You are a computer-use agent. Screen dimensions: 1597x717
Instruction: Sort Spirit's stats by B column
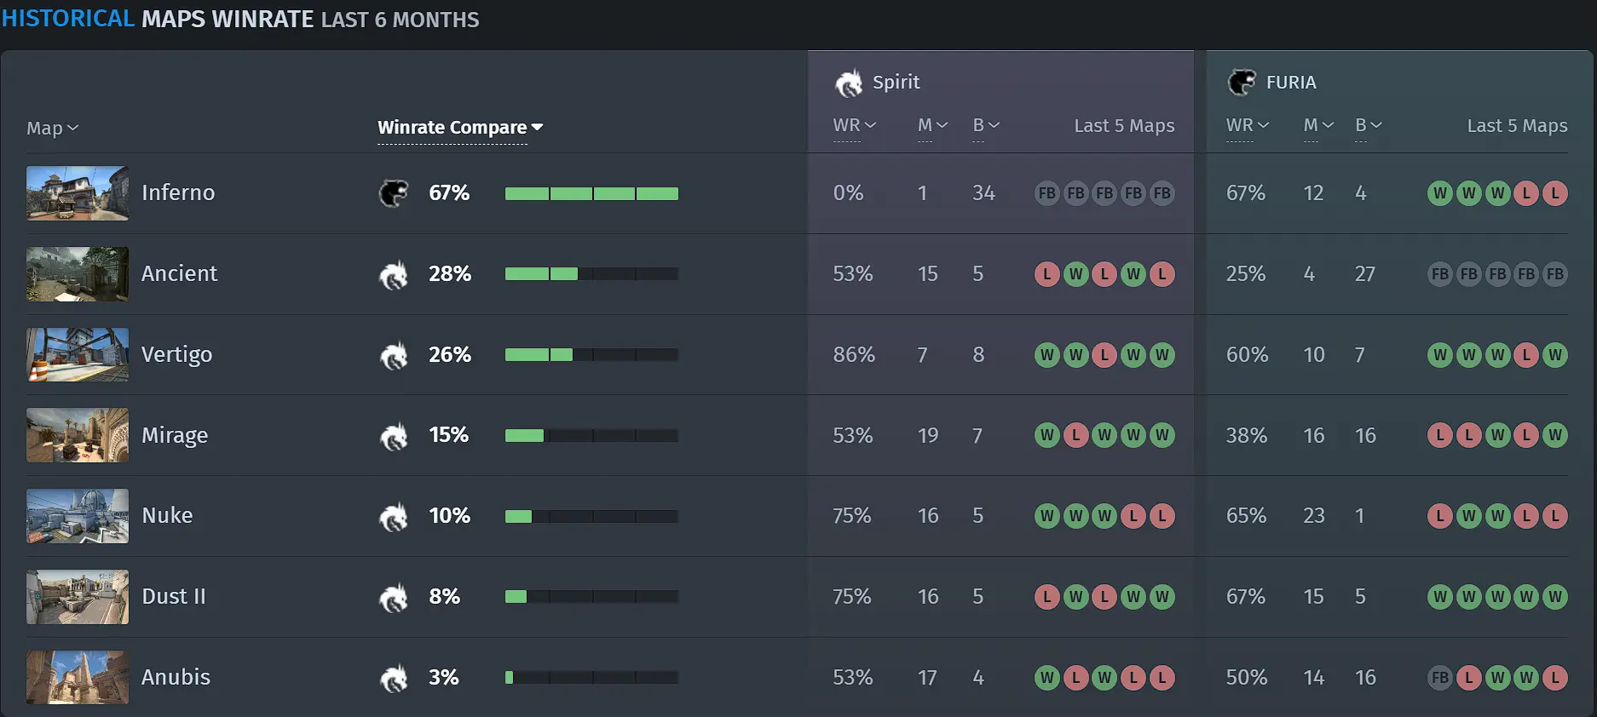pos(986,125)
